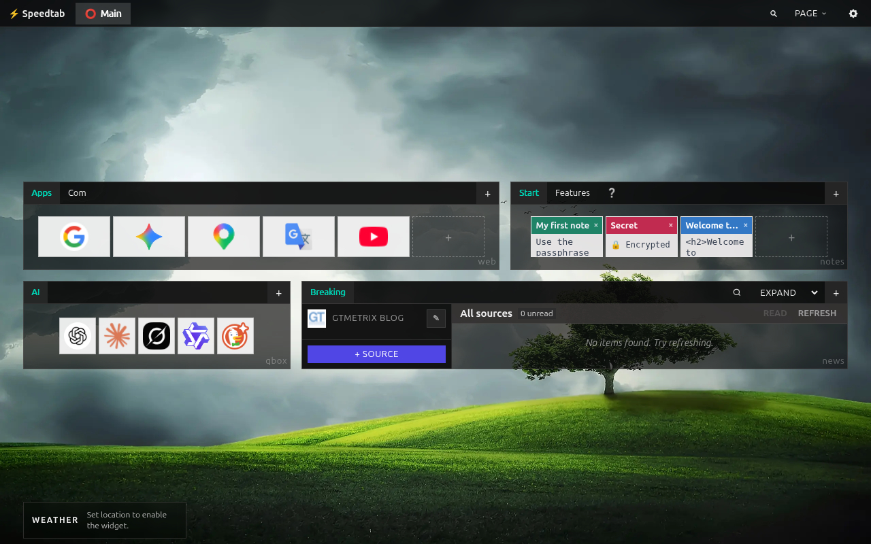The image size is (871, 544).
Task: Switch to the Features notes tab
Action: 572,193
